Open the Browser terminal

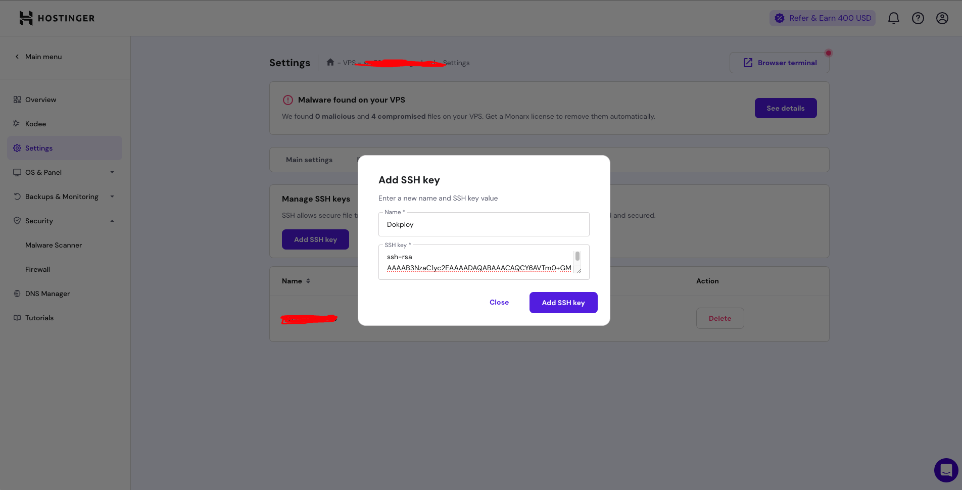tap(780, 63)
